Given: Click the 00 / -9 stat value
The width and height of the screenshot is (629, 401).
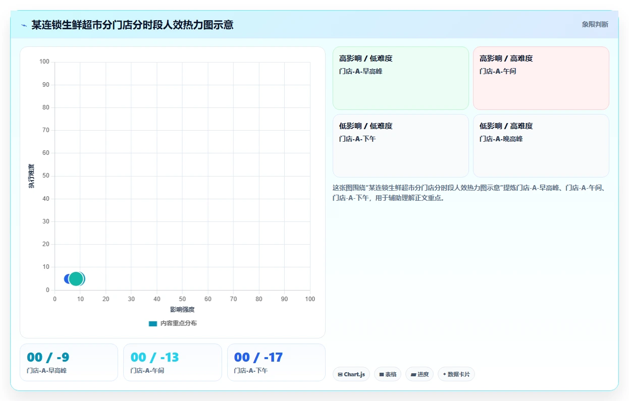Looking at the screenshot, I should tap(48, 358).
